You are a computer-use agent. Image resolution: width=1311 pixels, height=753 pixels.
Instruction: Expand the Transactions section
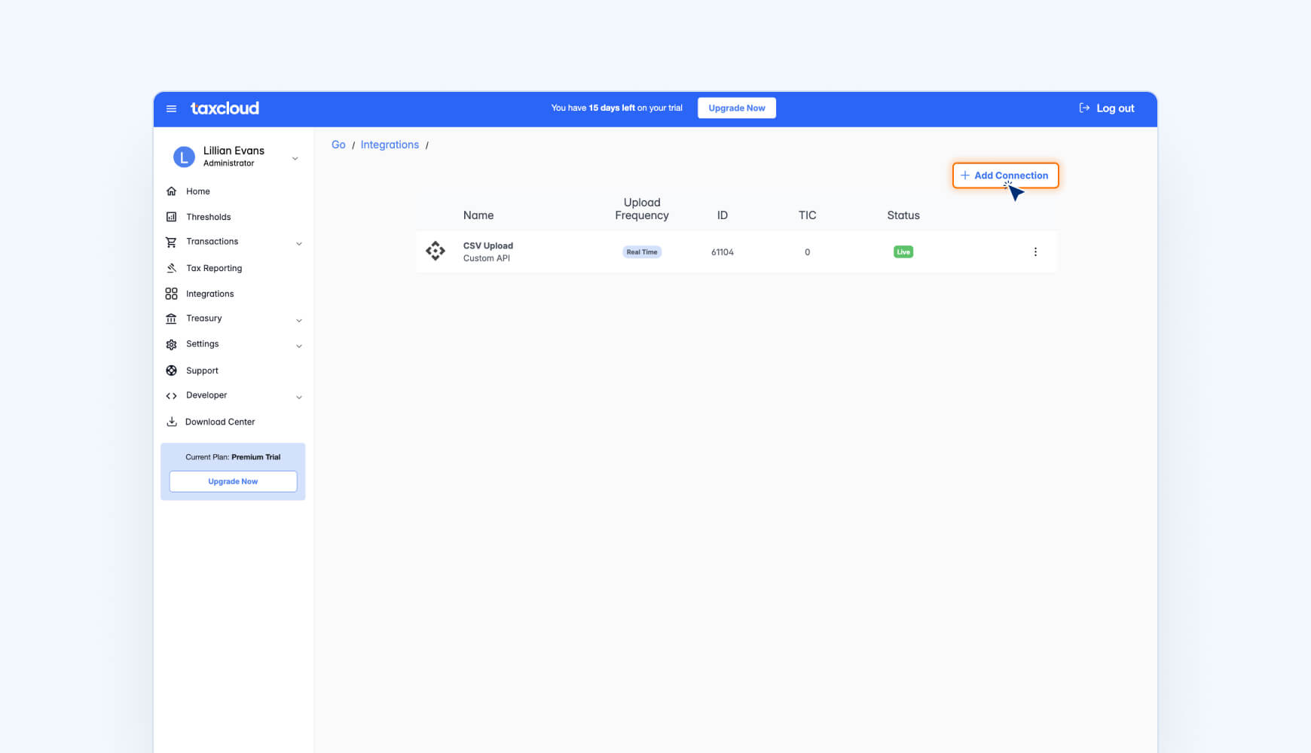tap(301, 242)
